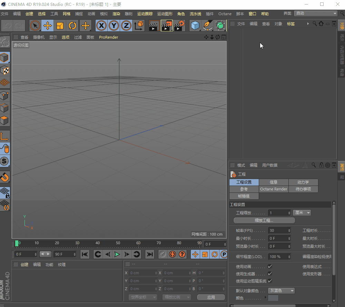Switch to Texture mode checkered cube

[5, 70]
